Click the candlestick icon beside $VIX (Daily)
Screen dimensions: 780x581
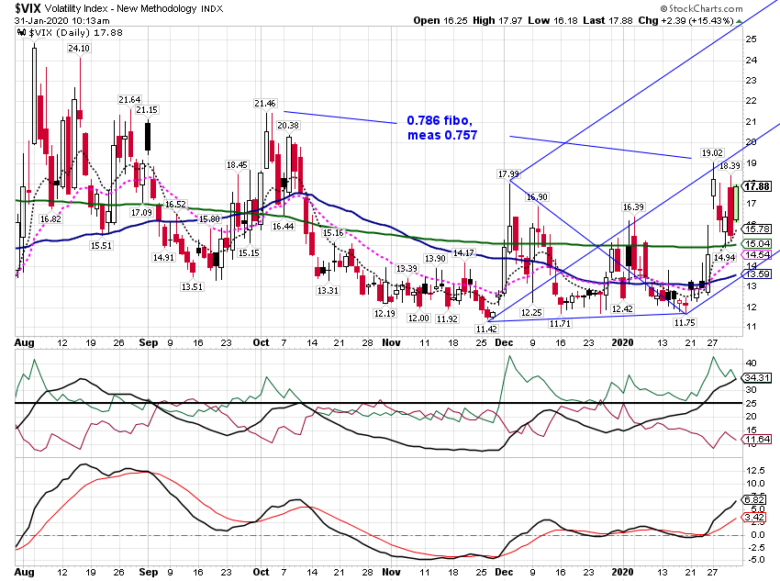coord(21,33)
